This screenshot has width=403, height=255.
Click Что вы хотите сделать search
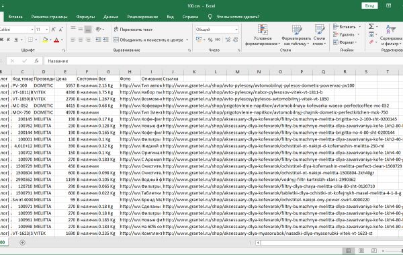point(238,17)
